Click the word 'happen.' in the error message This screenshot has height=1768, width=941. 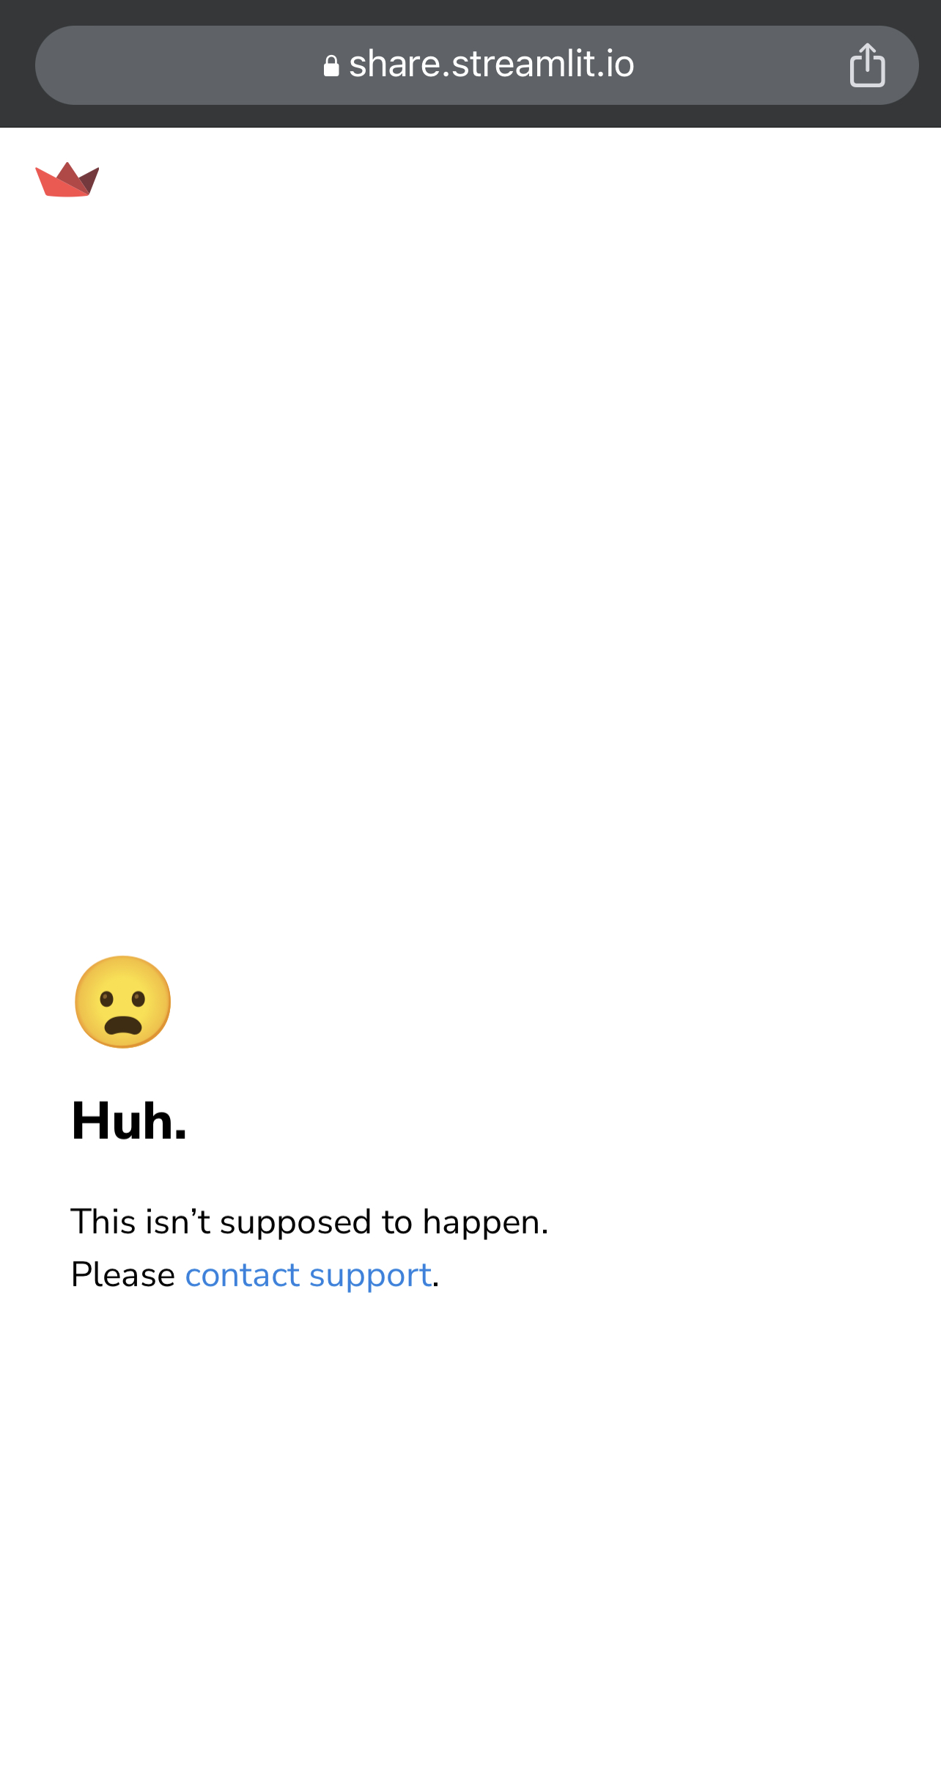click(486, 1224)
